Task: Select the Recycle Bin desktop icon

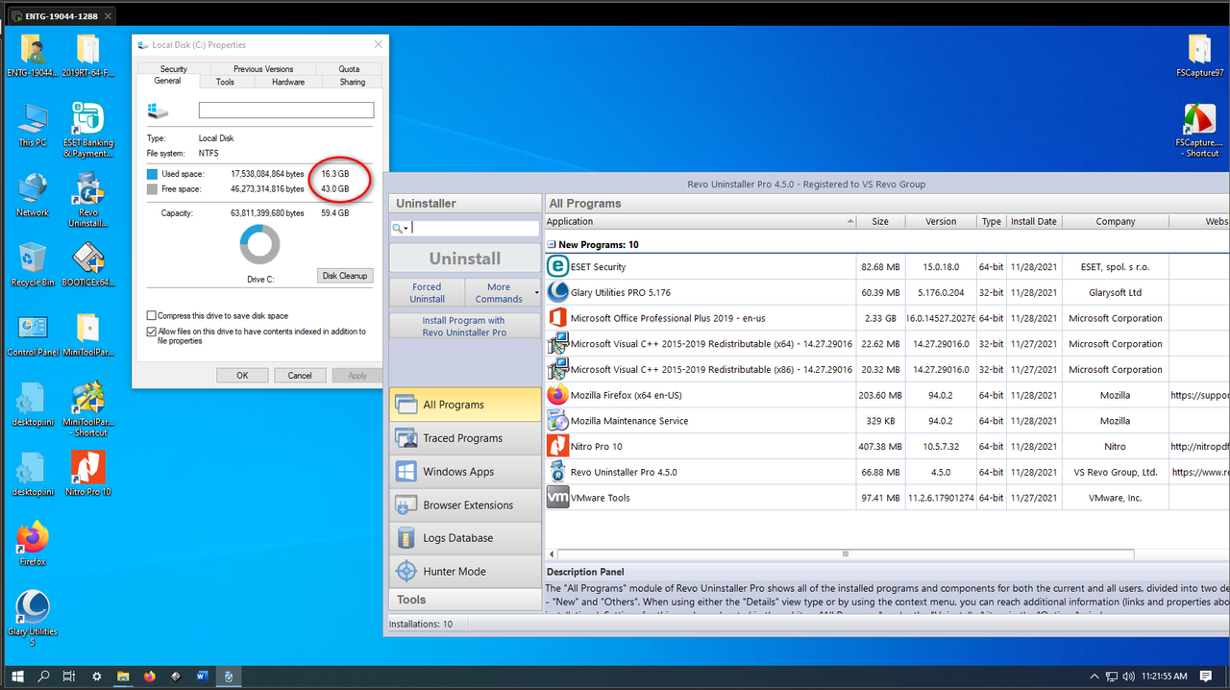Action: coord(33,265)
